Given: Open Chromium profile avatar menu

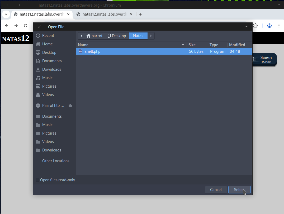Looking at the screenshot, I should pyautogui.click(x=269, y=26).
